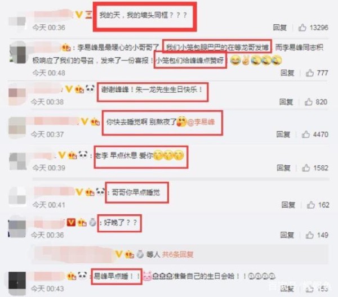This screenshot has height=297, width=338.
Task: Like the 好晚了 comment with 149 likes
Action: coord(309,235)
